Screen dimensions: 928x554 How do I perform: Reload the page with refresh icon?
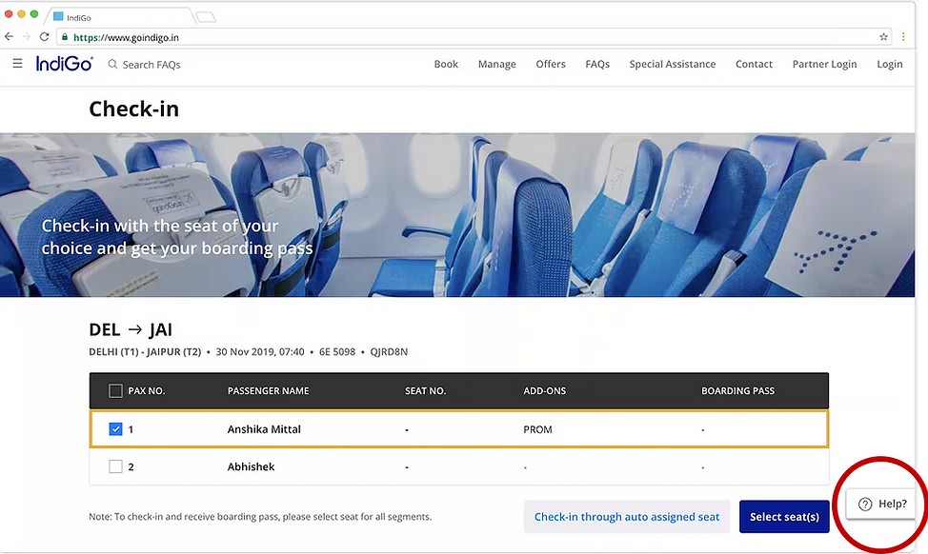[44, 37]
